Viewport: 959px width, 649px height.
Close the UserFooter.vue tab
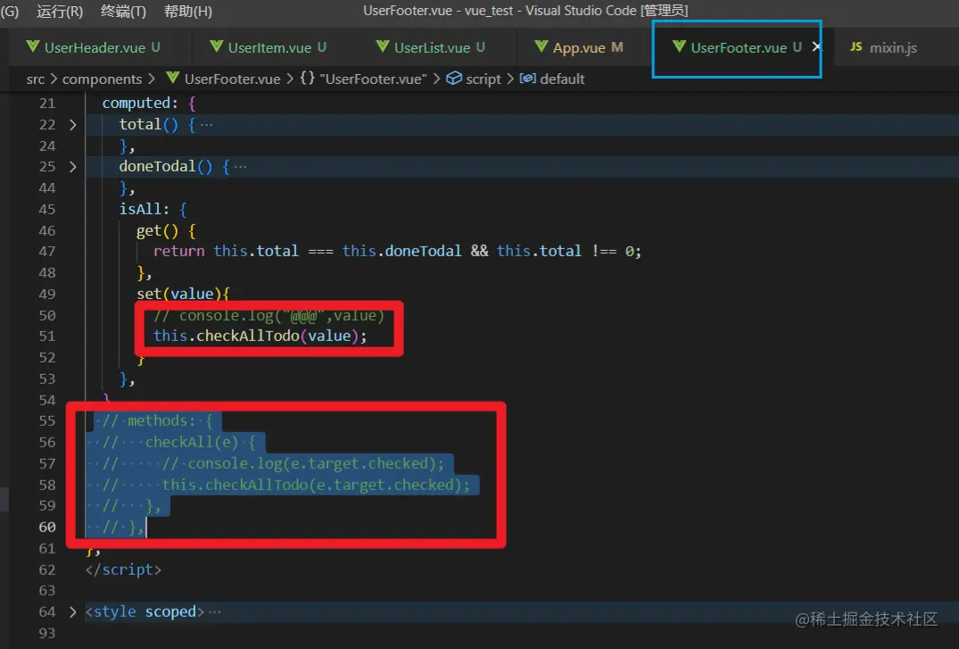pos(816,46)
